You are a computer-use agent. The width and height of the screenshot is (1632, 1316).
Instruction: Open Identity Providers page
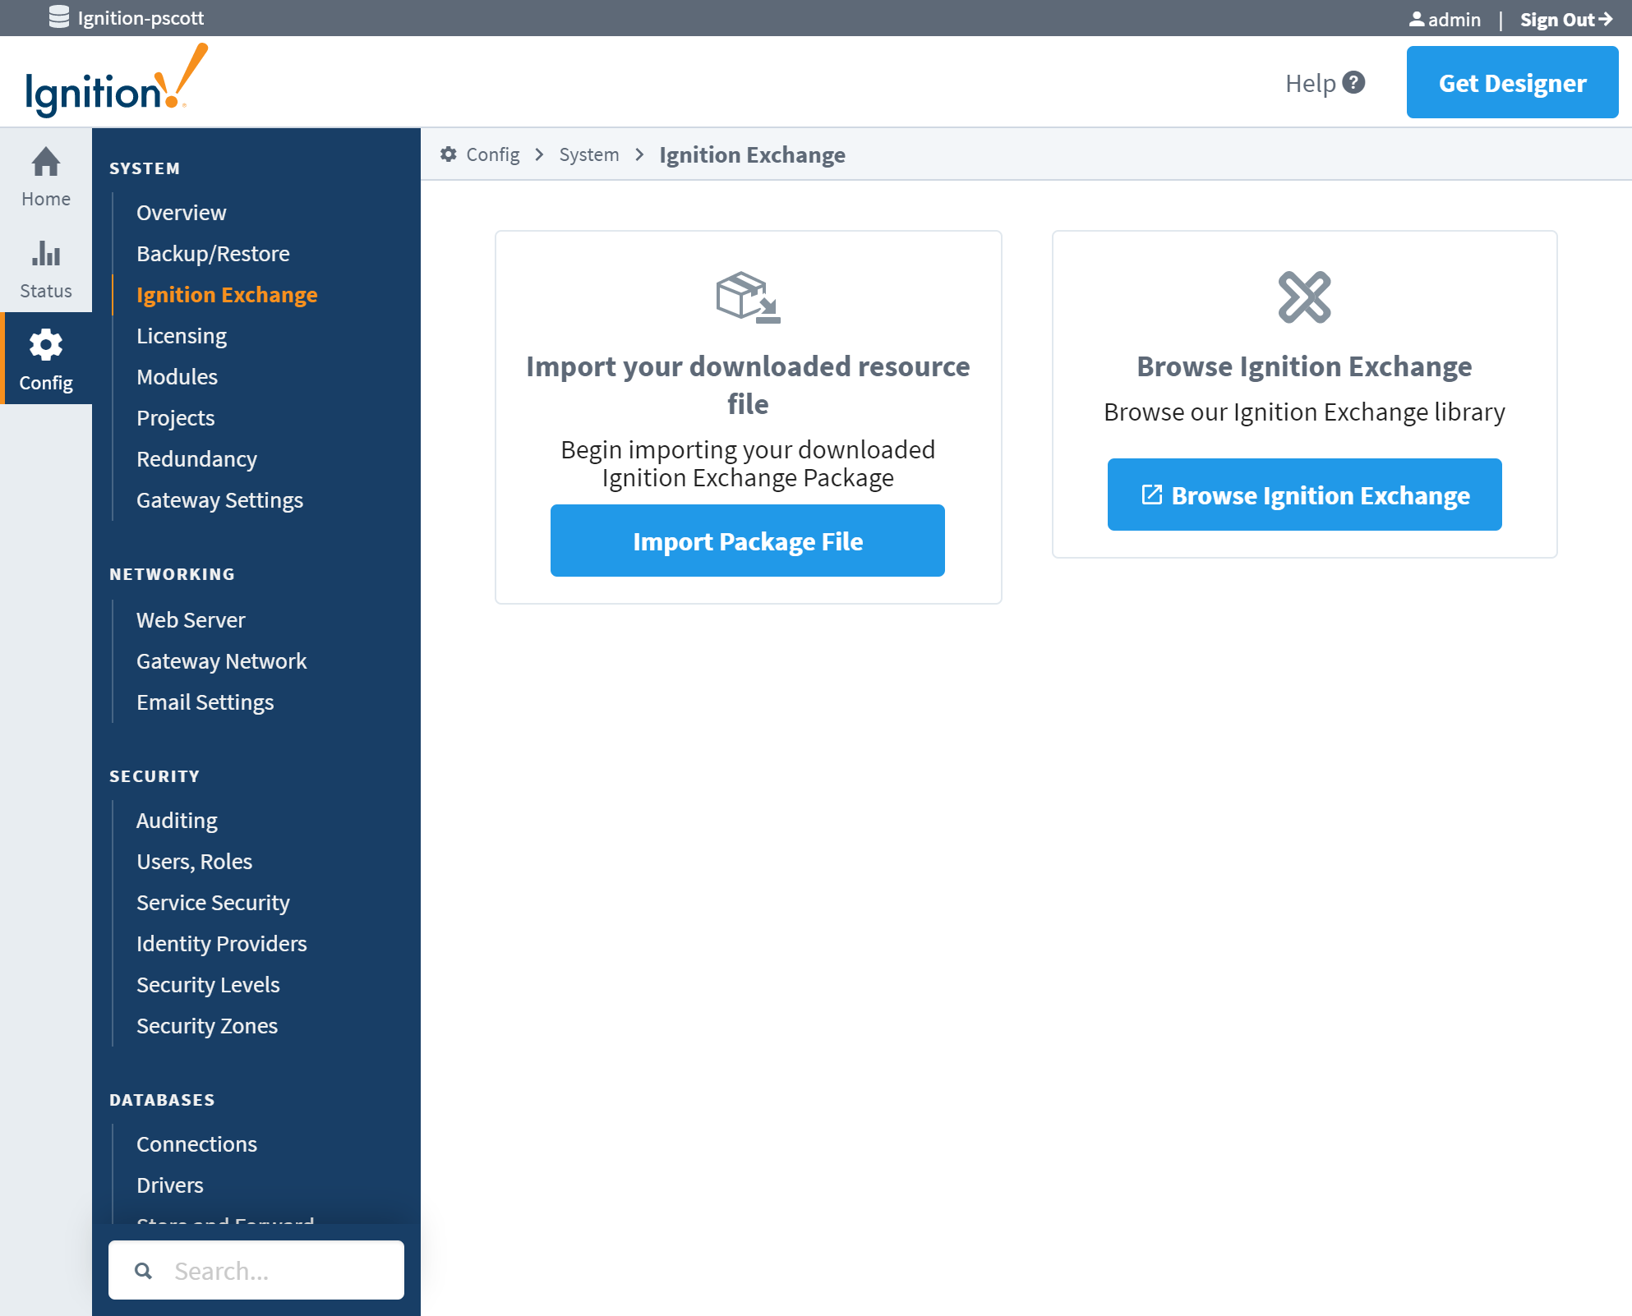coord(221,943)
